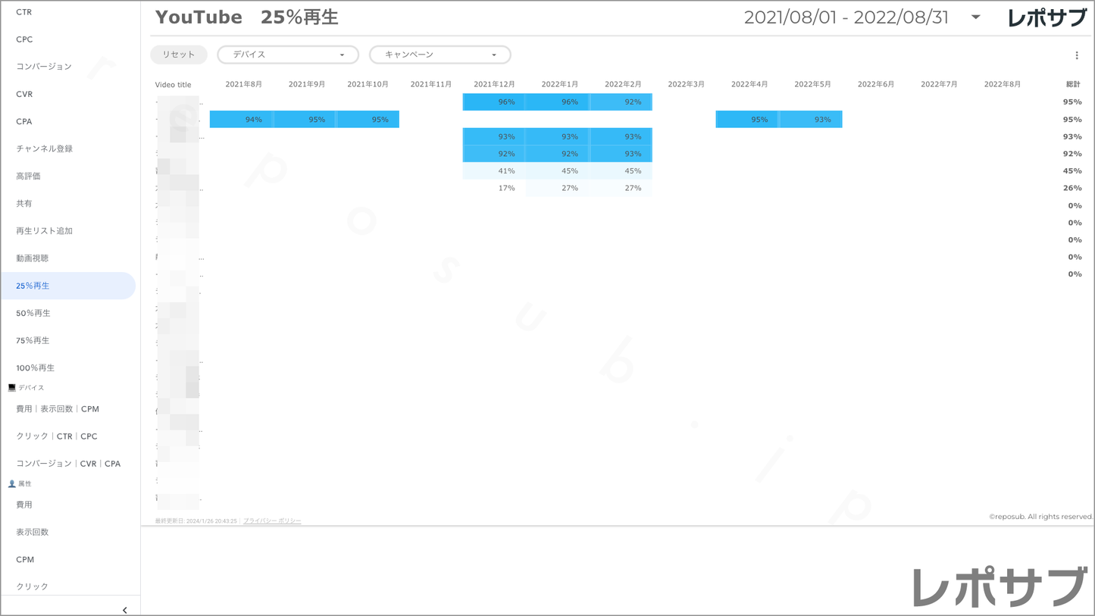Viewport: 1095px width, 616px height.
Task: Click the デバイス section monitor icon
Action: 11,387
